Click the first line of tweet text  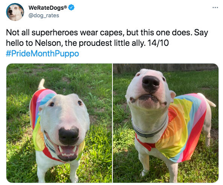[x=107, y=33]
